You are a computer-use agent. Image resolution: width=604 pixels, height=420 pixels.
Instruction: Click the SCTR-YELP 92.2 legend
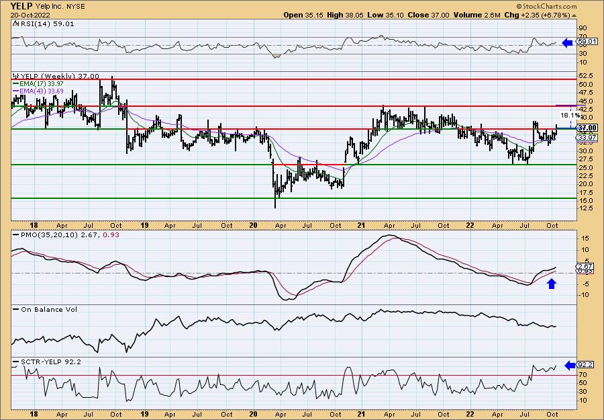coord(50,362)
